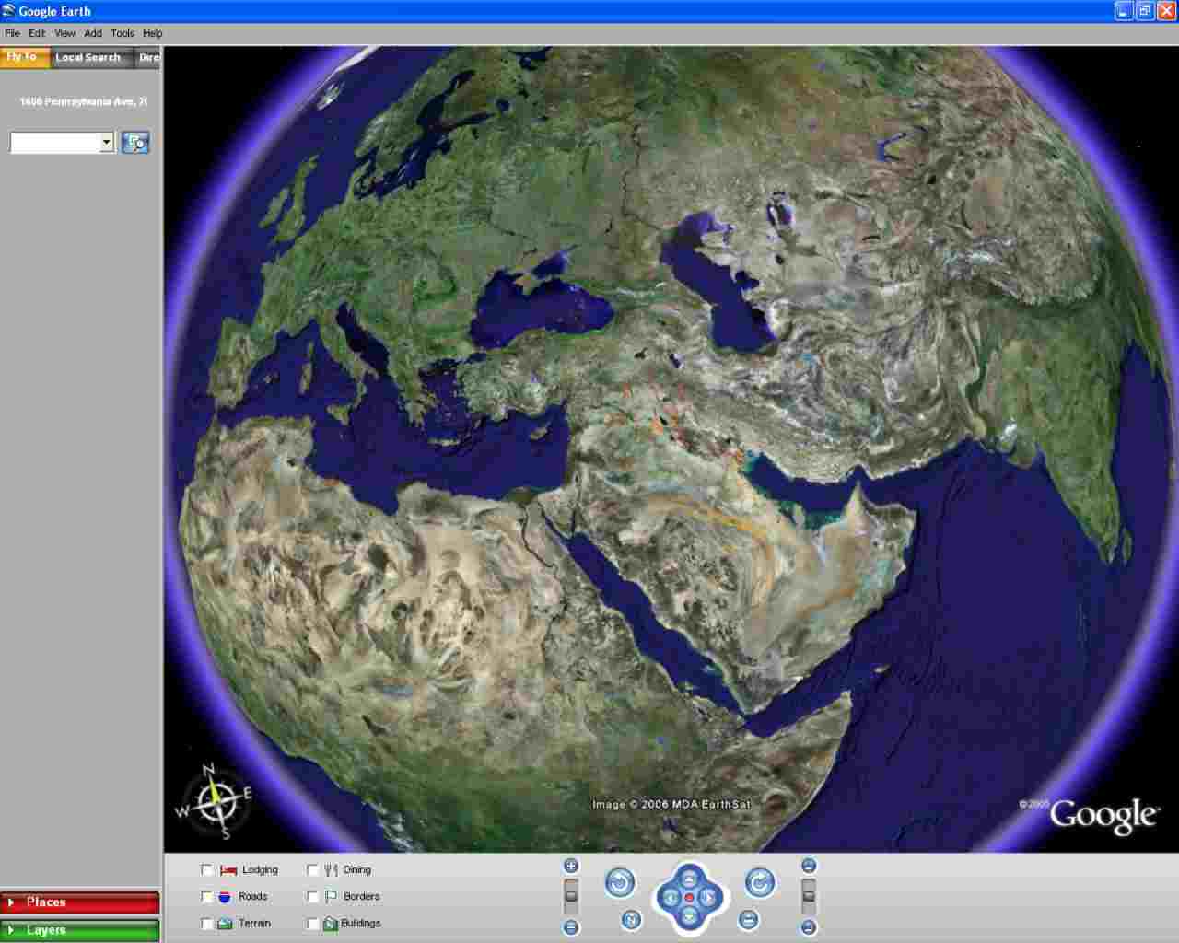The width and height of the screenshot is (1179, 943).
Task: Switch to the Directions tab
Action: tap(148, 57)
